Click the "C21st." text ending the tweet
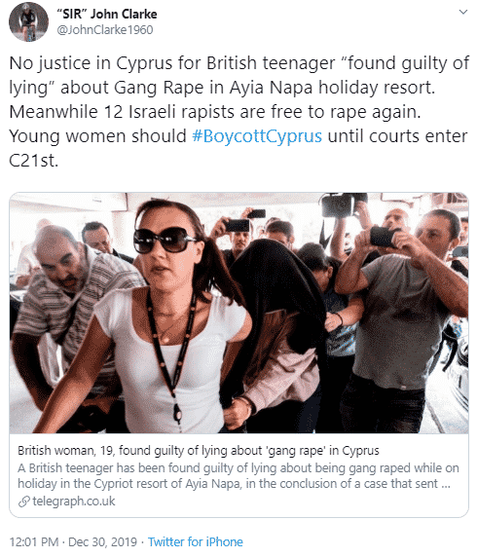 [33, 161]
